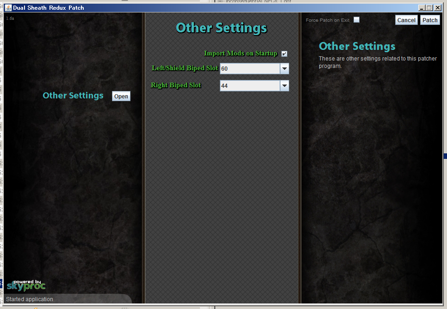The image size is (447, 309).
Task: Click the Other Settings heading in center panel
Action: [x=222, y=28]
